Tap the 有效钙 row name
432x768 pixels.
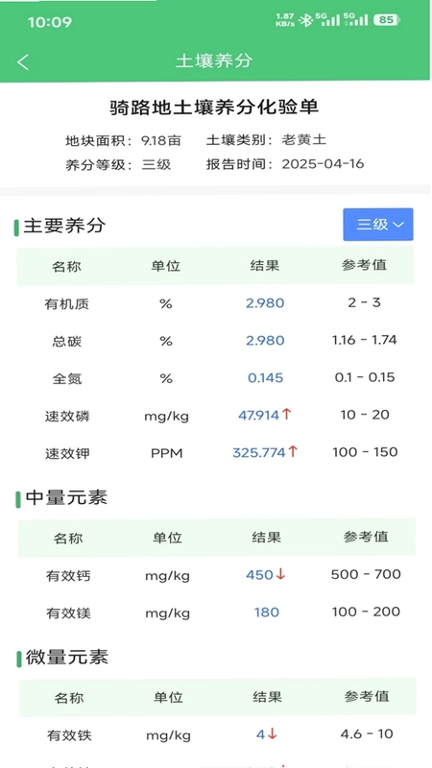click(x=68, y=576)
